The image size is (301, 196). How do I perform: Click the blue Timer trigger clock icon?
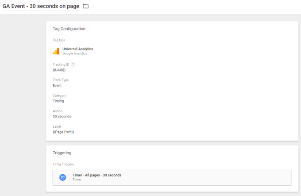point(62,177)
